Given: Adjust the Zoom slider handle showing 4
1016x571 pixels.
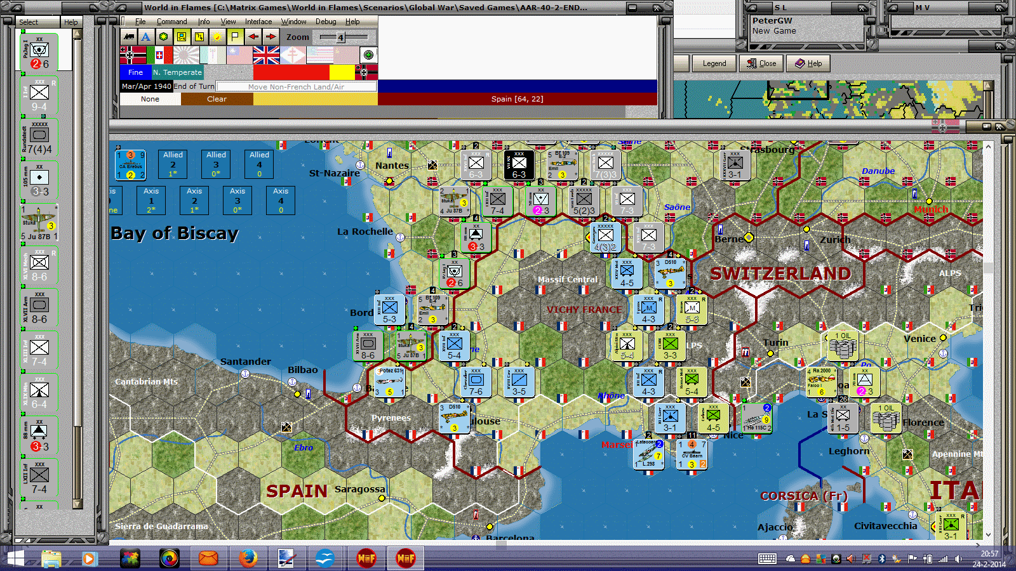Looking at the screenshot, I should pyautogui.click(x=340, y=37).
